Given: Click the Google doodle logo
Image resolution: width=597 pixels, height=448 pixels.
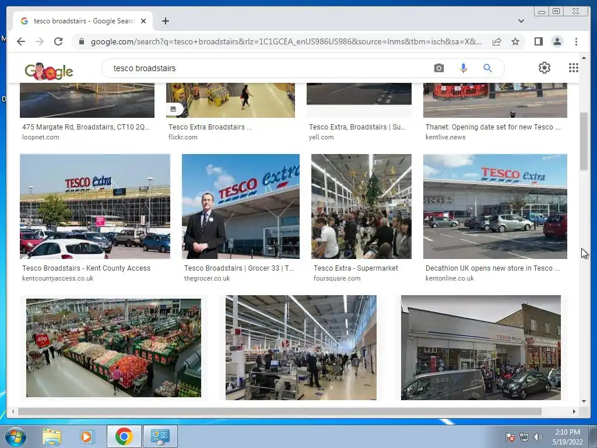Looking at the screenshot, I should (49, 71).
